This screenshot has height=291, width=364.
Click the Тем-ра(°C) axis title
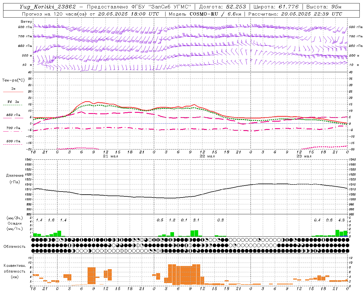[x=13, y=80]
